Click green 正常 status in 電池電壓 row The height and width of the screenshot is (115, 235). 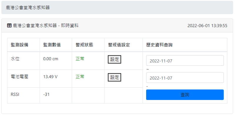point(80,77)
